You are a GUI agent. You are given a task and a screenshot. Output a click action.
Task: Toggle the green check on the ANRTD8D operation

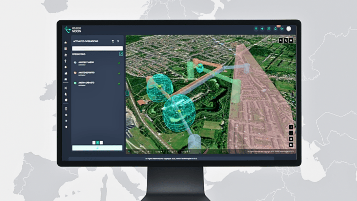point(119,73)
